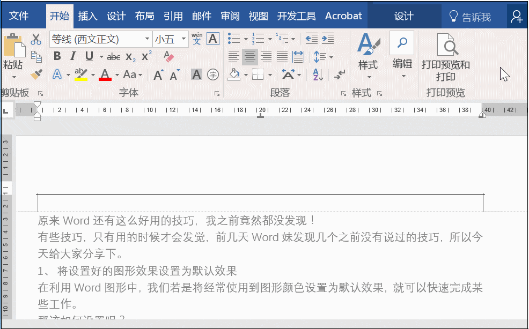Open Print Preview and Print
This screenshot has width=529, height=329.
coord(445,58)
